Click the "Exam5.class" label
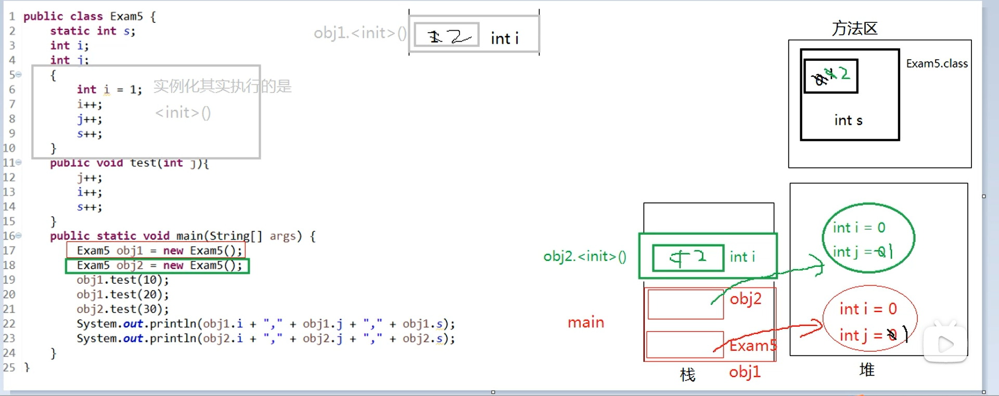Viewport: 999px width, 396px height. coord(937,63)
